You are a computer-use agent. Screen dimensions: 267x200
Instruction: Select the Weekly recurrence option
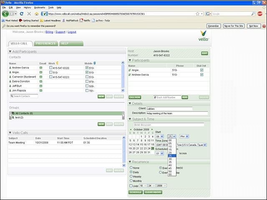pos(131,176)
